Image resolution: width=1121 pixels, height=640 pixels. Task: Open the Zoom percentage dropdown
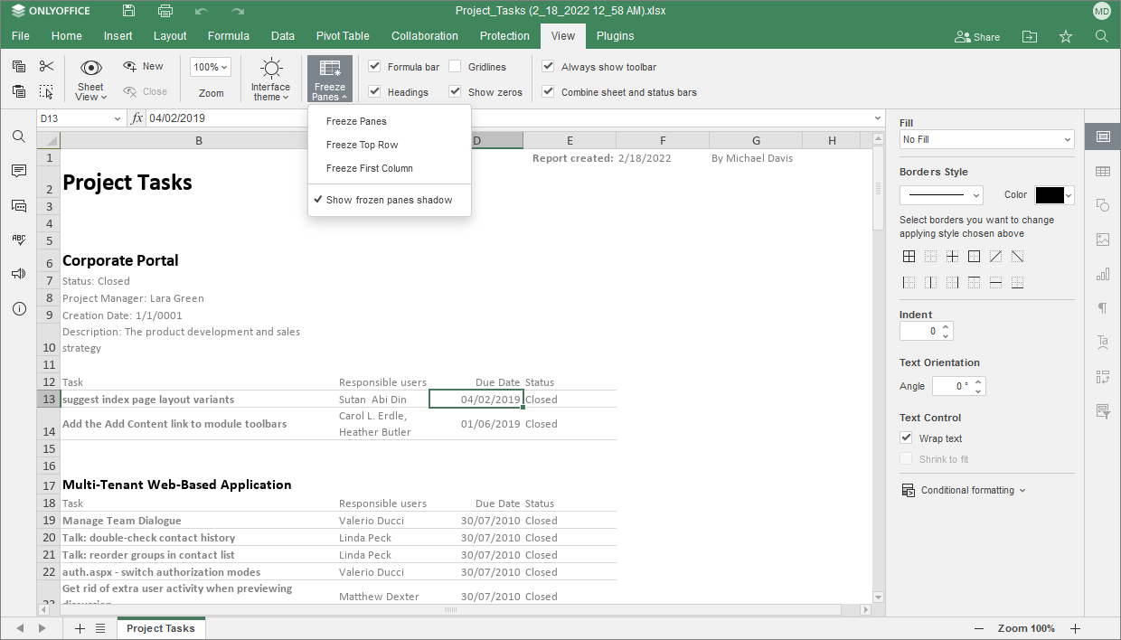(x=210, y=66)
